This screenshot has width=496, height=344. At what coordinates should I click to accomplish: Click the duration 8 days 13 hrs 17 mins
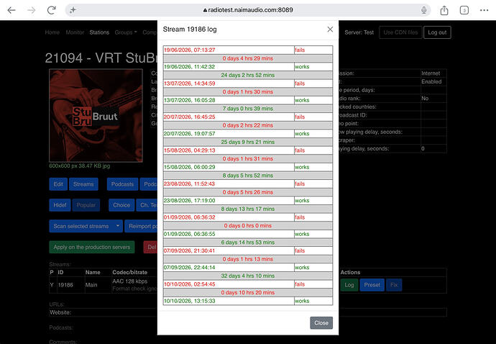(248, 209)
